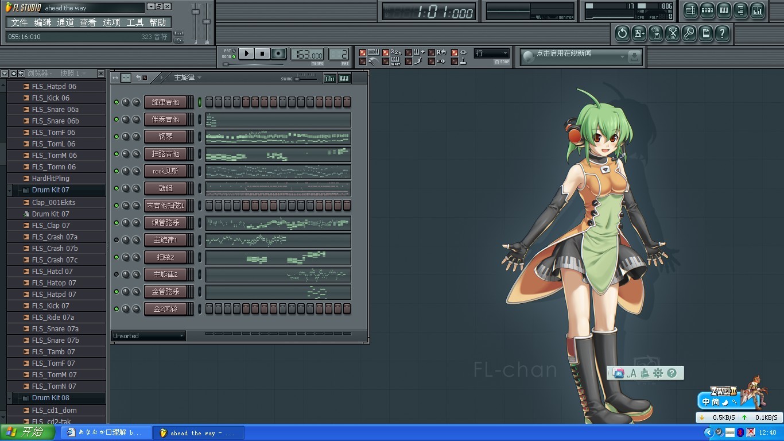Open the Unsorted channel filter dropdown
Viewport: 784px width, 441px height.
[x=148, y=336]
